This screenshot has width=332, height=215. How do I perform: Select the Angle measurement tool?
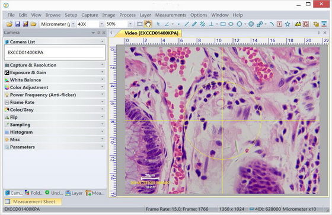point(167,24)
